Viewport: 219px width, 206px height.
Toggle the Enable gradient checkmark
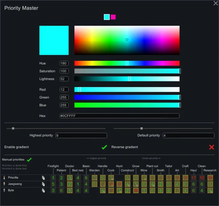tap(104, 147)
